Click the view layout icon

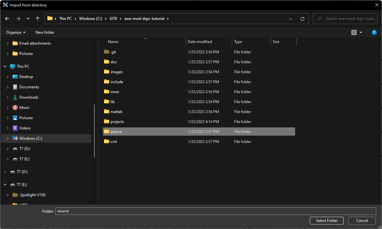coord(354,32)
